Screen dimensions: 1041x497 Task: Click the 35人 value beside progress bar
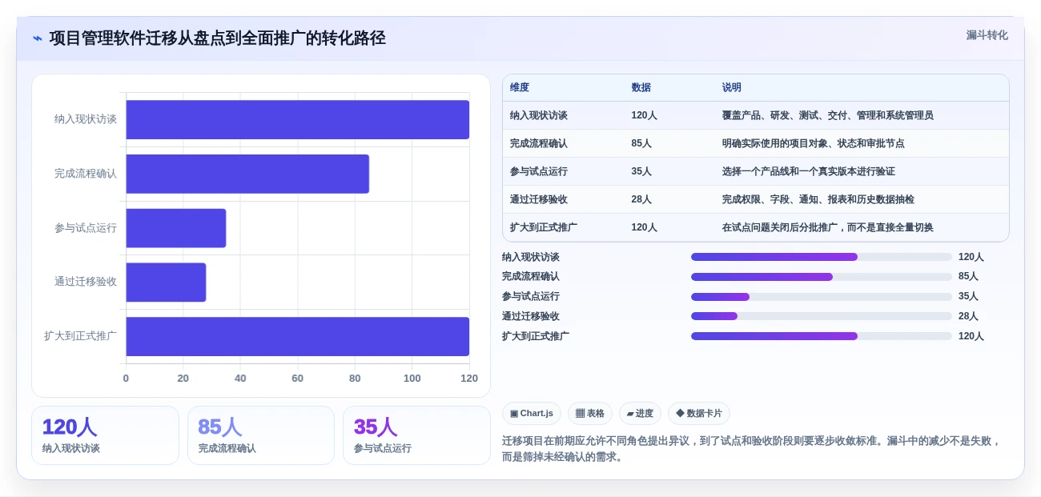click(x=969, y=297)
